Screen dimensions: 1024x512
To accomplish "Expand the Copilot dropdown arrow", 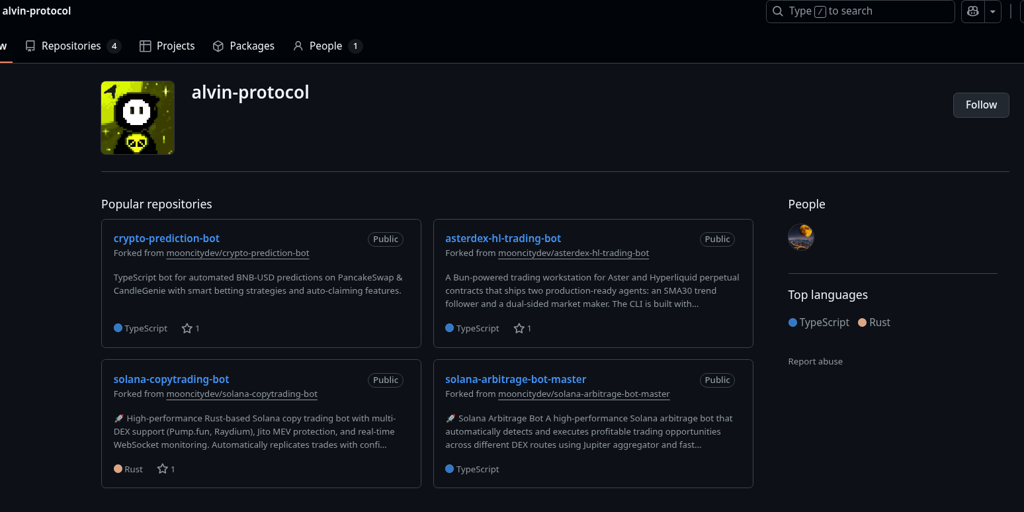I will point(992,11).
